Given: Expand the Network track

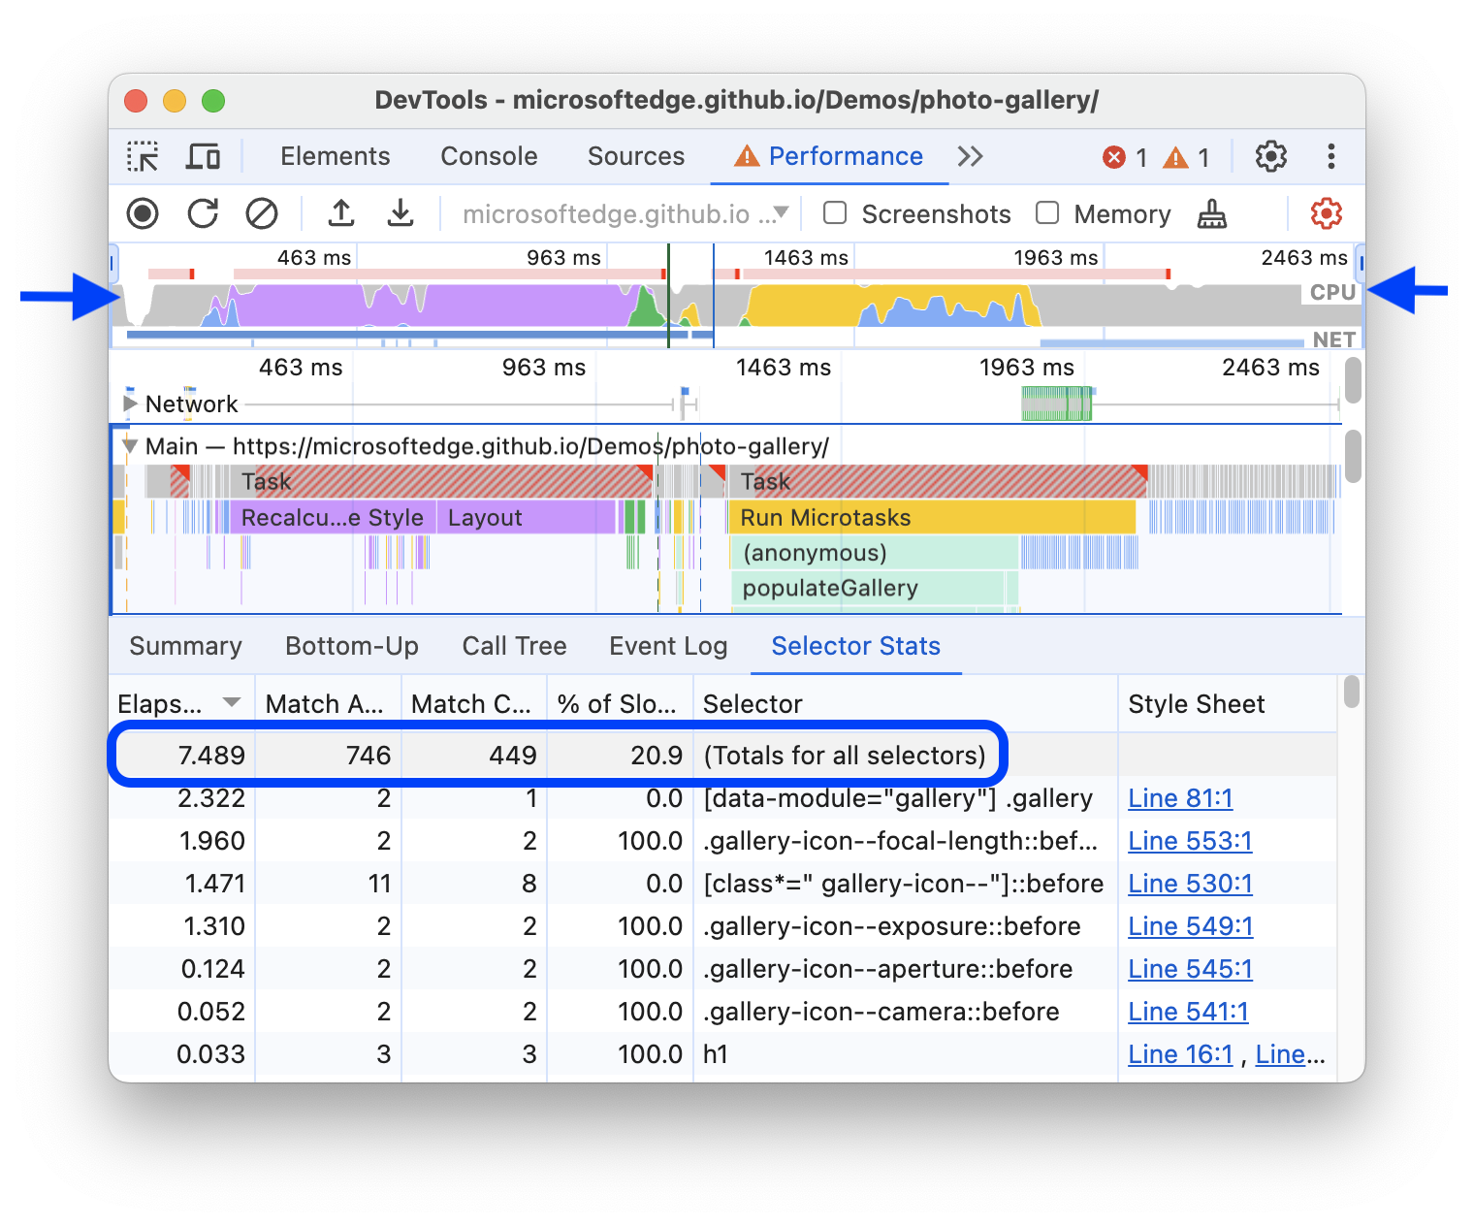Looking at the screenshot, I should point(129,403).
